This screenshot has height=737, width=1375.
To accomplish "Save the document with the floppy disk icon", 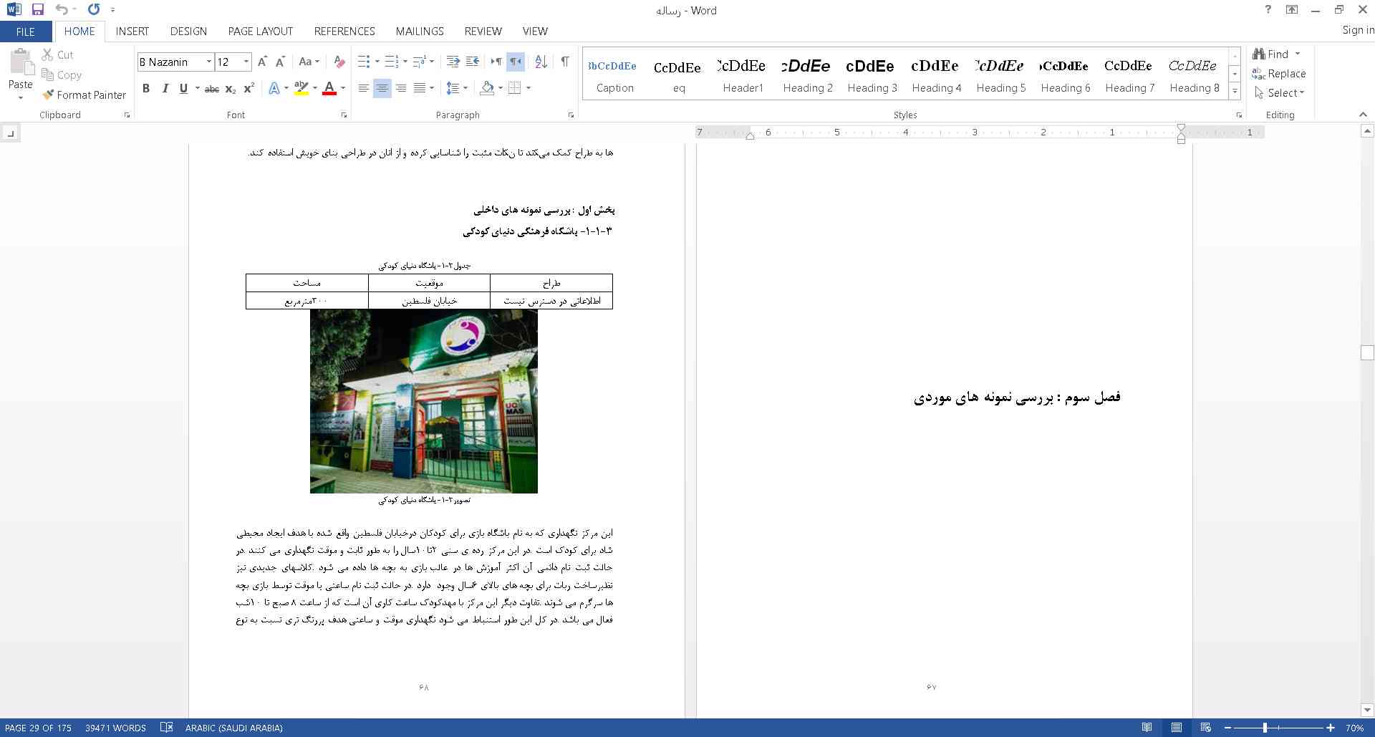I will point(38,10).
